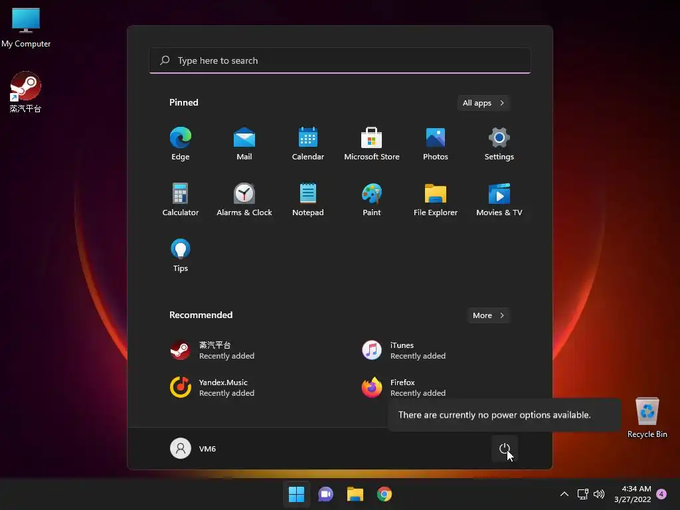Select the 蒸汽平台 Steam desktop shortcut
Image resolution: width=680 pixels, height=510 pixels.
(x=26, y=92)
